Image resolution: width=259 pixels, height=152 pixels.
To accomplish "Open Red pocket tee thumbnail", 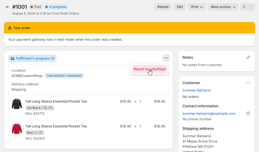I will (17, 129).
